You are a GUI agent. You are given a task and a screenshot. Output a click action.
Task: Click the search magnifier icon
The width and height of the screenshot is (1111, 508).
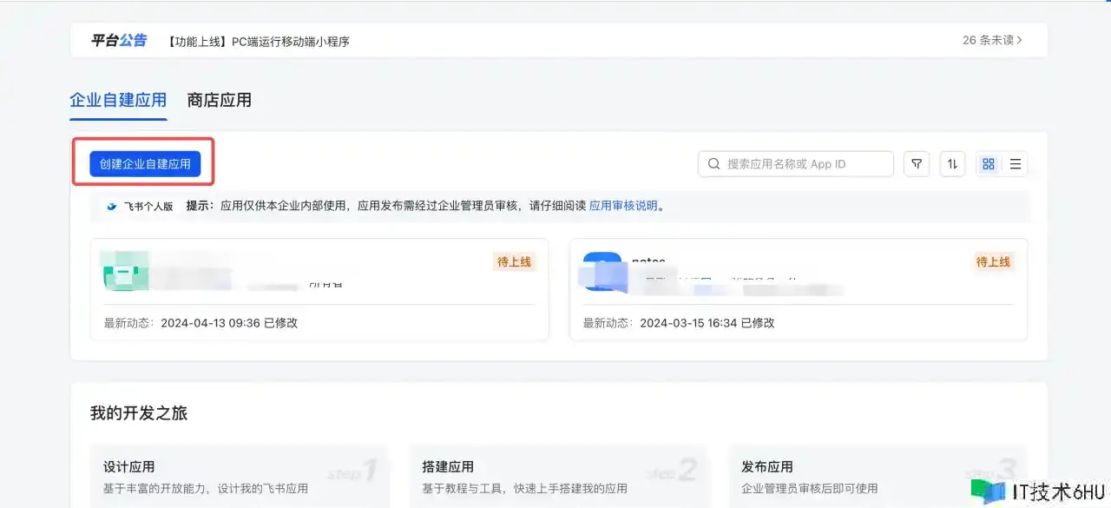[713, 164]
